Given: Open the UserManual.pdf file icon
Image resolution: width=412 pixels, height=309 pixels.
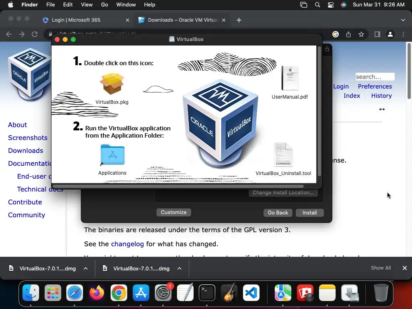Looking at the screenshot, I should coord(290,78).
